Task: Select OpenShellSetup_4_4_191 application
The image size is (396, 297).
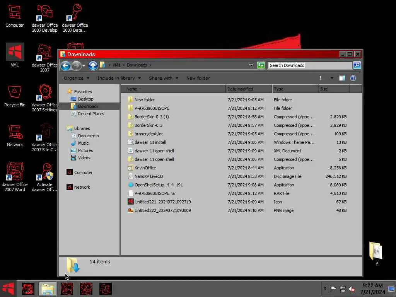Action: 237,185
